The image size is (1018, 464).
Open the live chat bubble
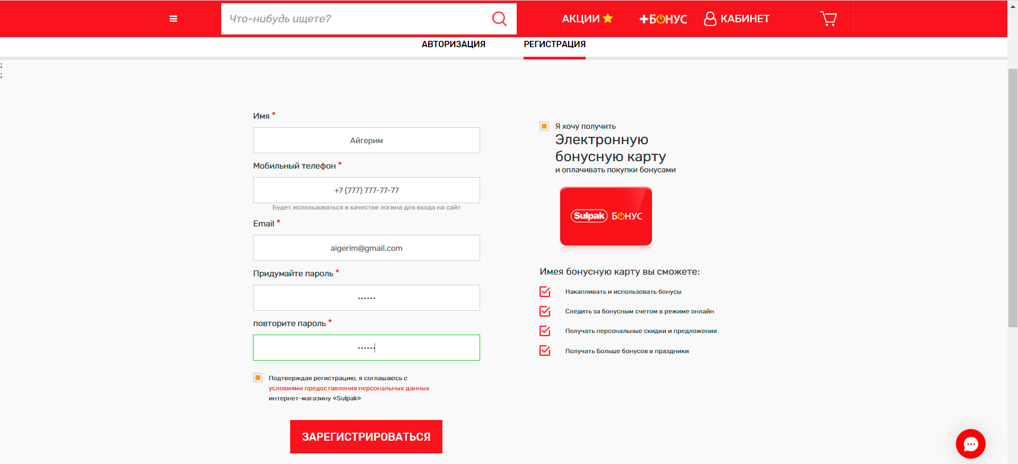coord(970,444)
